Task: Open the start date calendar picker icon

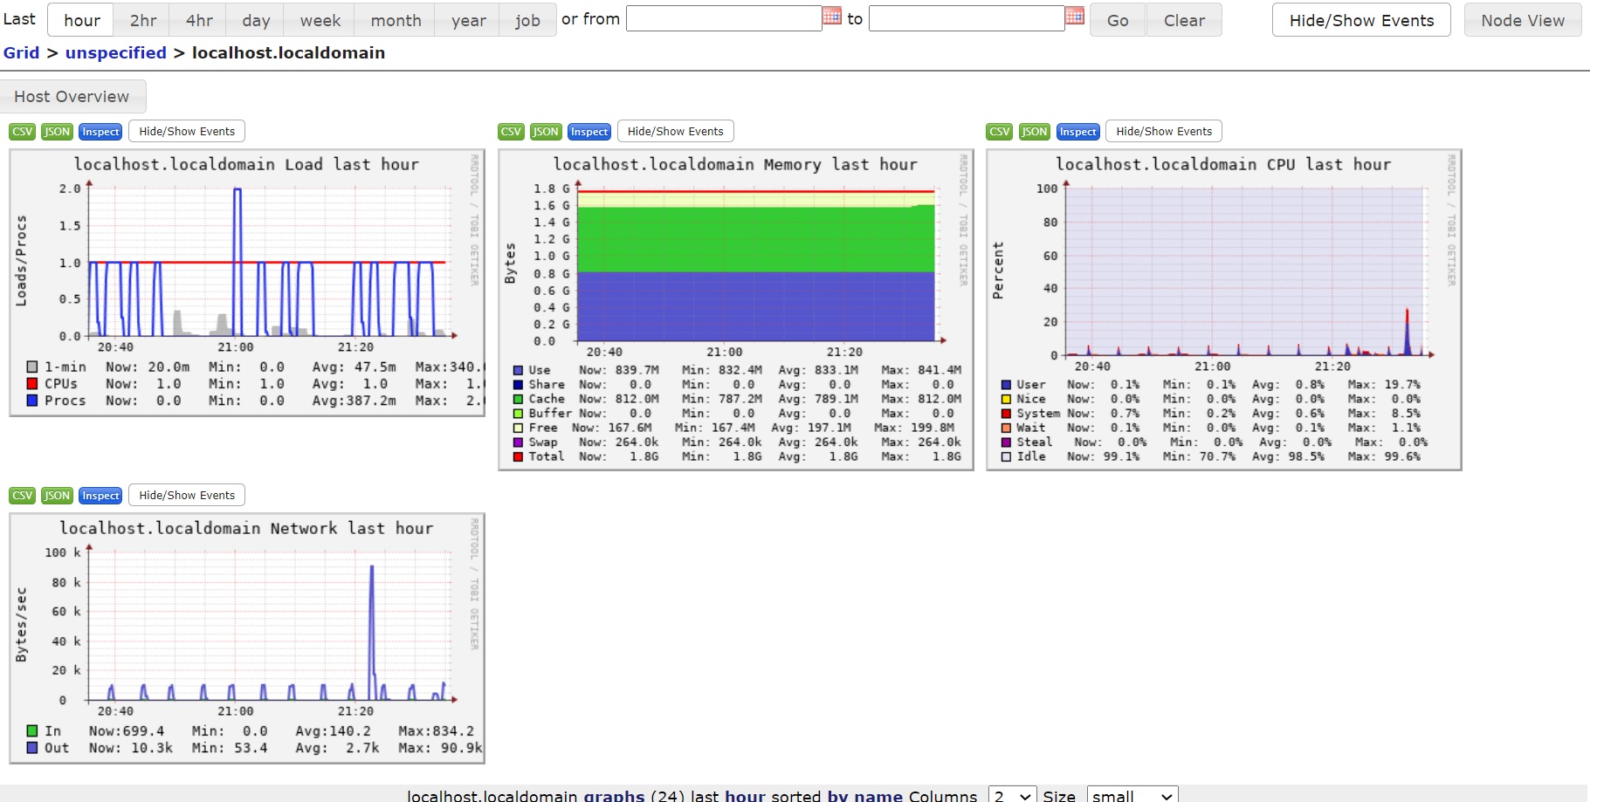Action: pyautogui.click(x=832, y=16)
